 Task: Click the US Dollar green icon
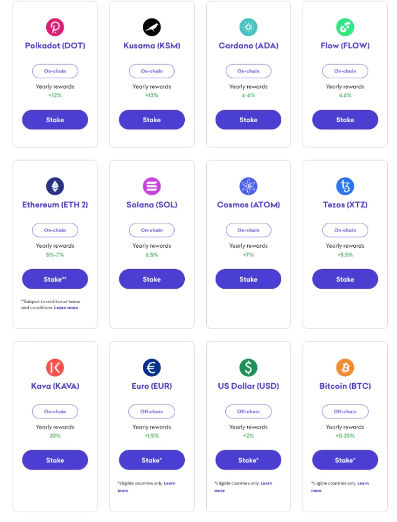coord(248,368)
